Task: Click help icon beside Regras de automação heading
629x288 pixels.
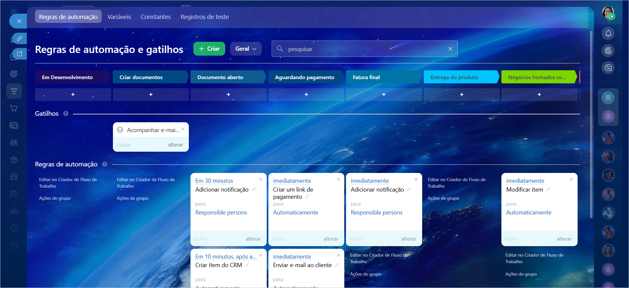Action: [105, 164]
